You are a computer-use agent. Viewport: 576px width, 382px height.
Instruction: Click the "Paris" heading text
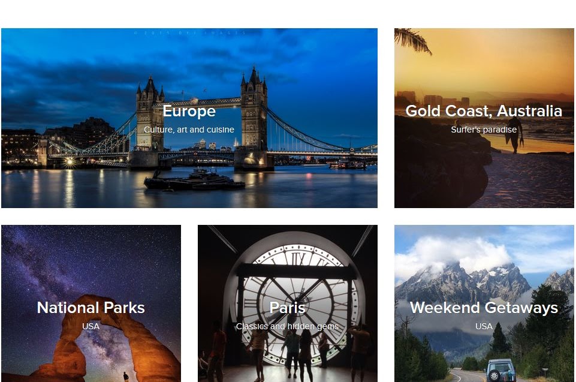coord(287,308)
